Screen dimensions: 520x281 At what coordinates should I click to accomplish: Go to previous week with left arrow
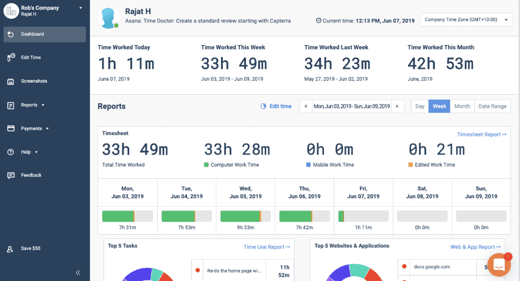point(305,106)
